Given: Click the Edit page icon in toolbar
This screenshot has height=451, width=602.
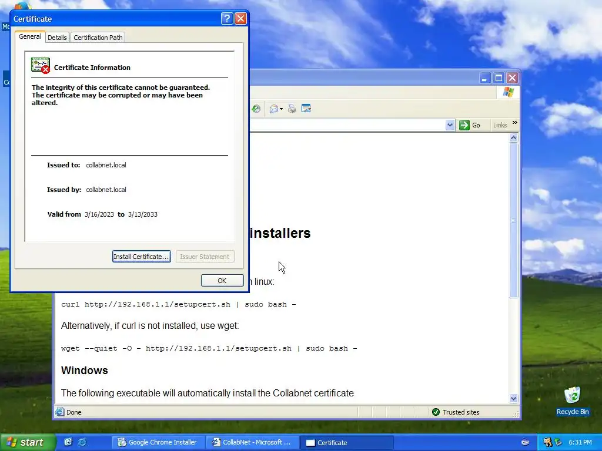Looking at the screenshot, I should [x=306, y=109].
